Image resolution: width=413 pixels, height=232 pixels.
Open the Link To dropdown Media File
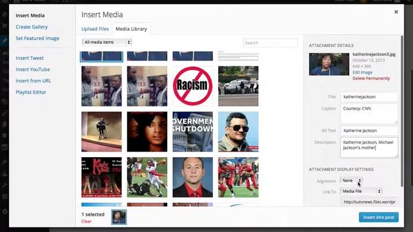click(361, 191)
